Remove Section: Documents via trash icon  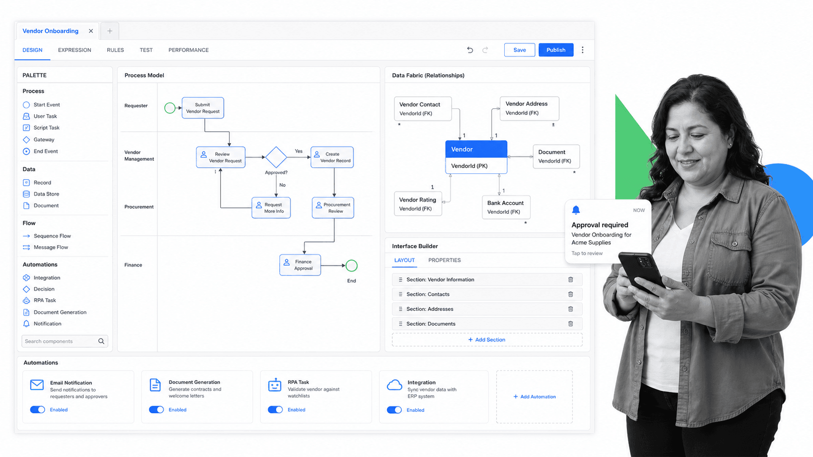pyautogui.click(x=570, y=324)
